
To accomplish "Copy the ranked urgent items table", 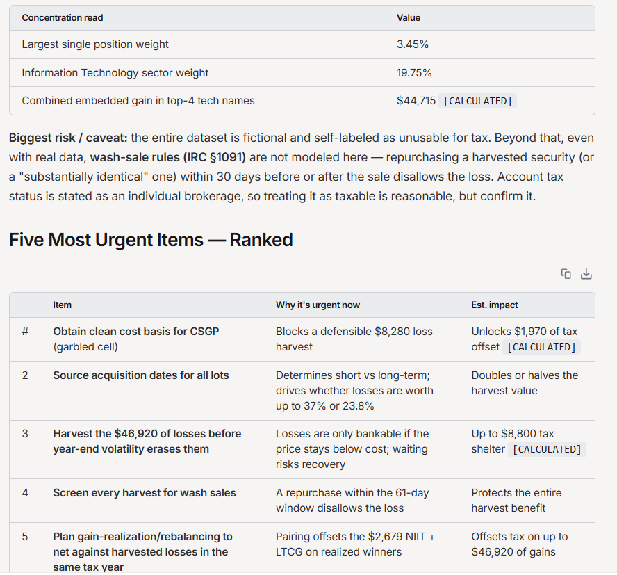I will [x=566, y=274].
